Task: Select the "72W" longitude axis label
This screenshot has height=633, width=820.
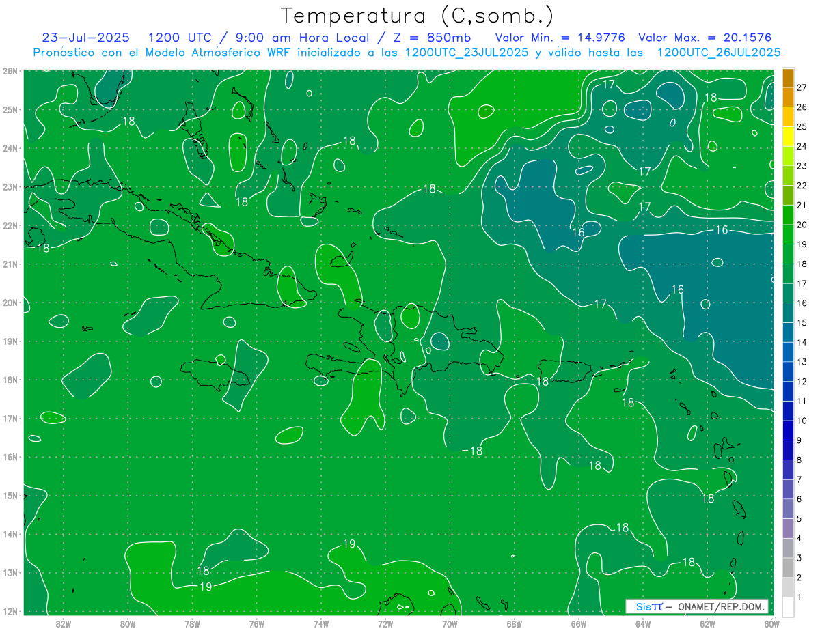Action: (385, 623)
